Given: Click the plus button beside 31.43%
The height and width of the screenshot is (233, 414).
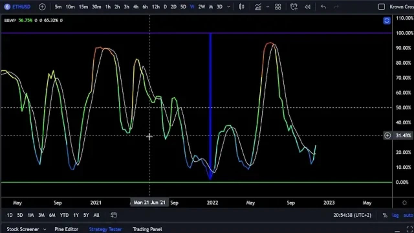Looking at the screenshot, I should 387,136.
